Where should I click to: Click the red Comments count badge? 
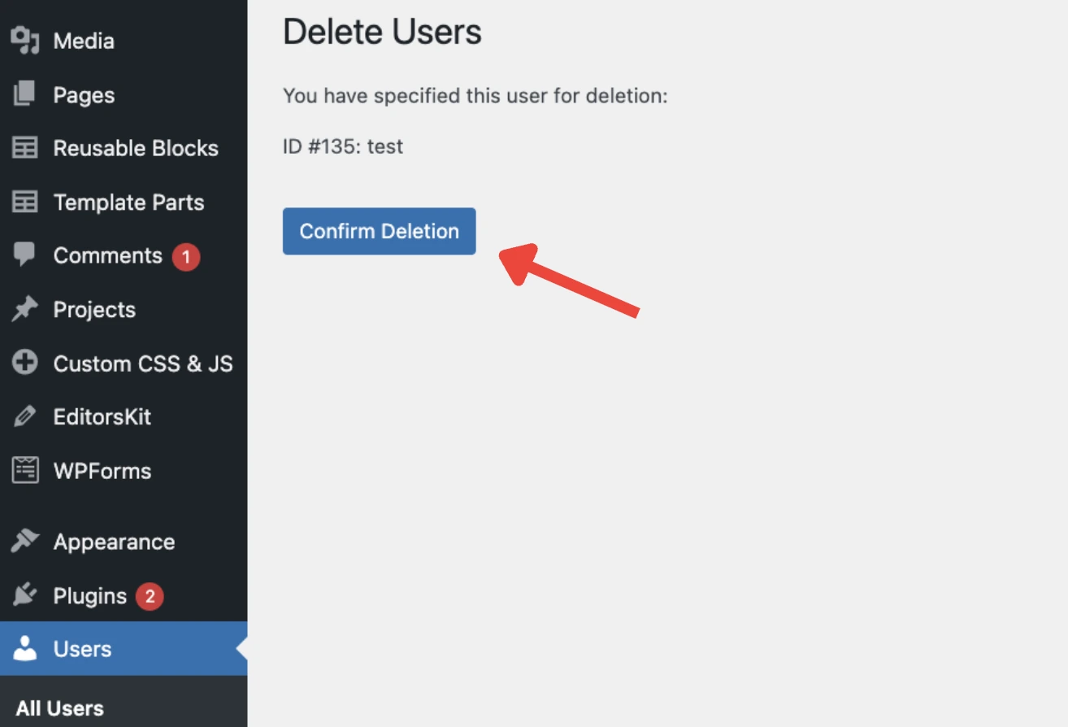[185, 258]
